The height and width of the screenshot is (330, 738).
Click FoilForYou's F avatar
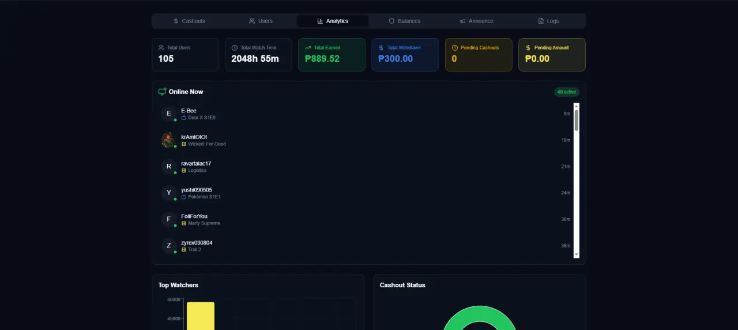click(169, 219)
